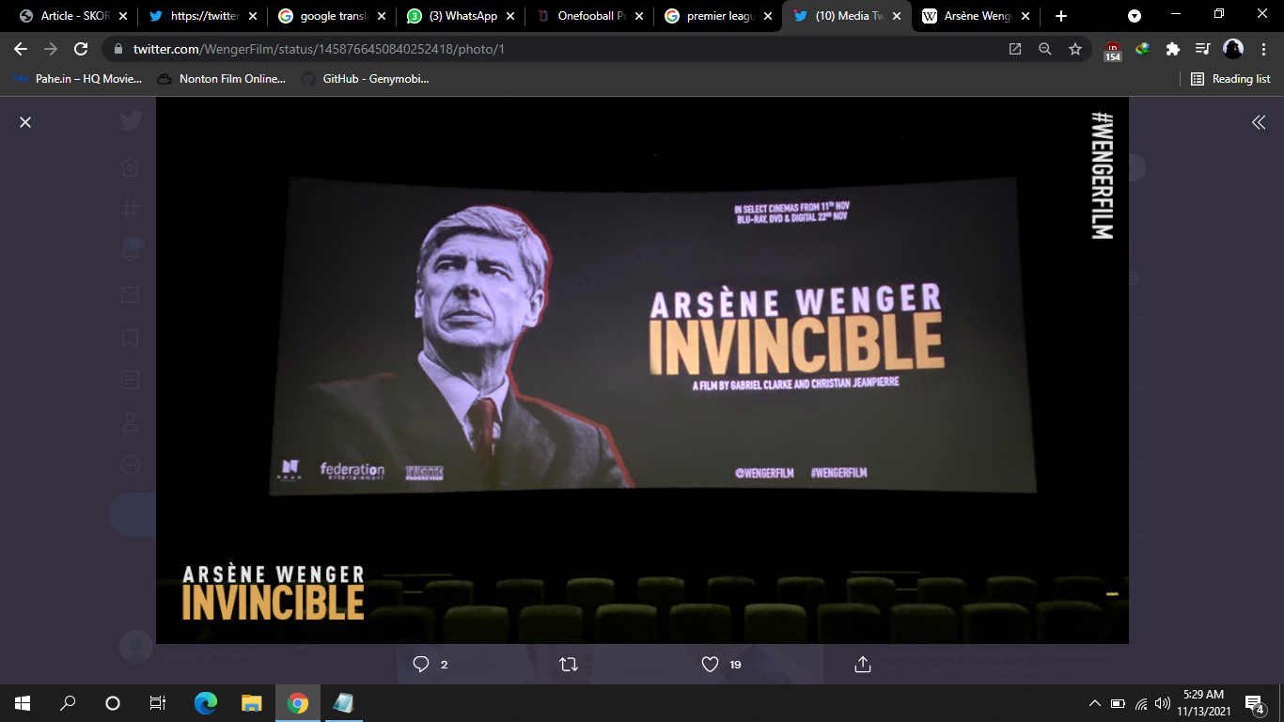
Task: Open Twitter Lists icon
Action: (130, 380)
